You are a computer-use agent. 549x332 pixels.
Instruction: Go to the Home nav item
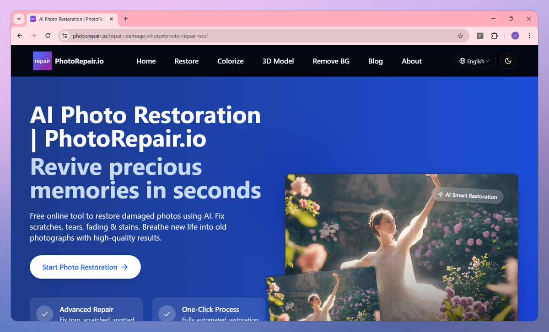[x=146, y=61]
